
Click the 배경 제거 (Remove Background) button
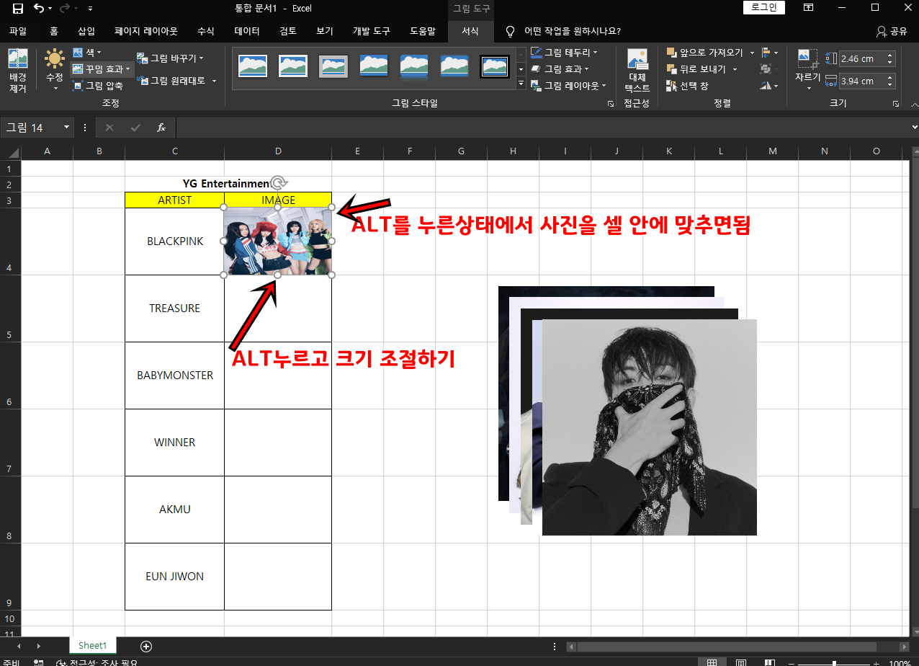point(18,71)
